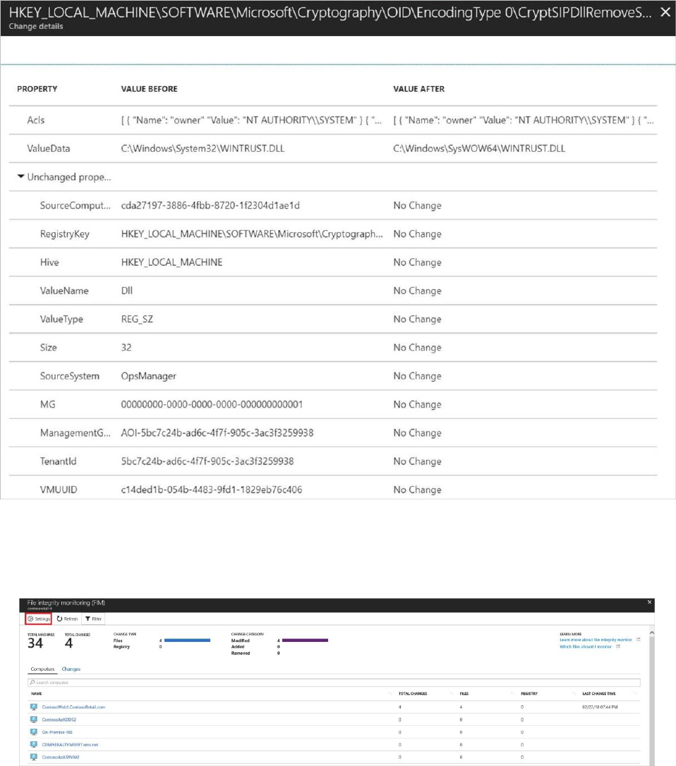Open ContosoAzASRVM2 computer
676x766 pixels.
coord(61,758)
